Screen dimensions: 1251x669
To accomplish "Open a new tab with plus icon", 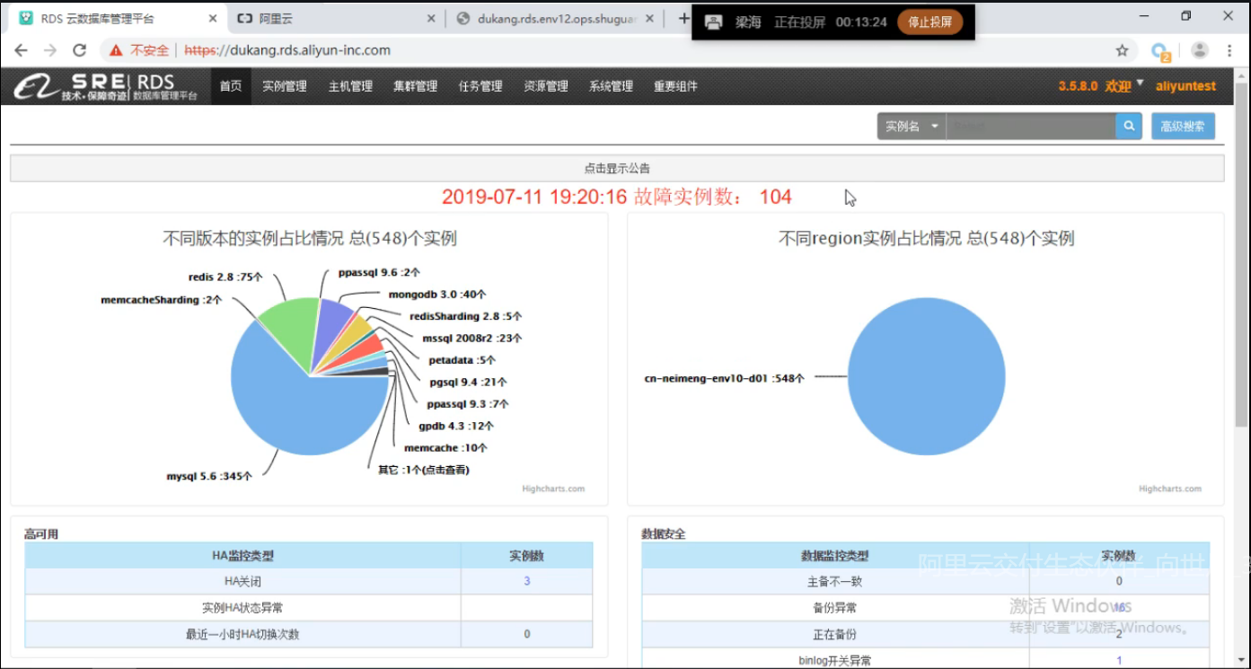I will pyautogui.click(x=684, y=18).
